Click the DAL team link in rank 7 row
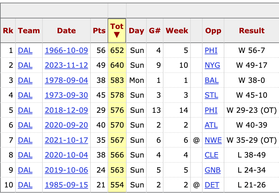 tap(25, 140)
